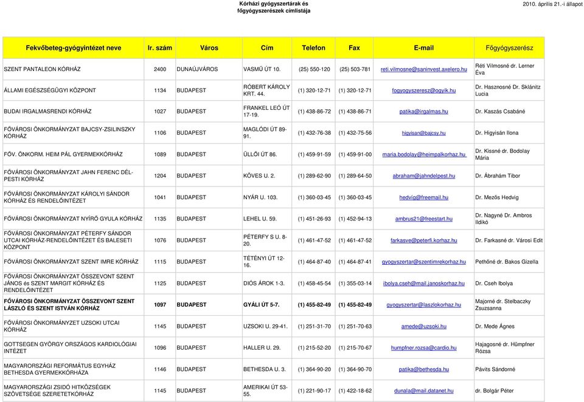Viewport: 584px width, 402px height.
Task: Click the 'FRANKEL LEÓ ÚT 17-19.' address
Action: pos(266,111)
